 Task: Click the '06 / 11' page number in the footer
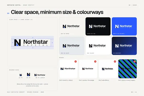coord(134,92)
